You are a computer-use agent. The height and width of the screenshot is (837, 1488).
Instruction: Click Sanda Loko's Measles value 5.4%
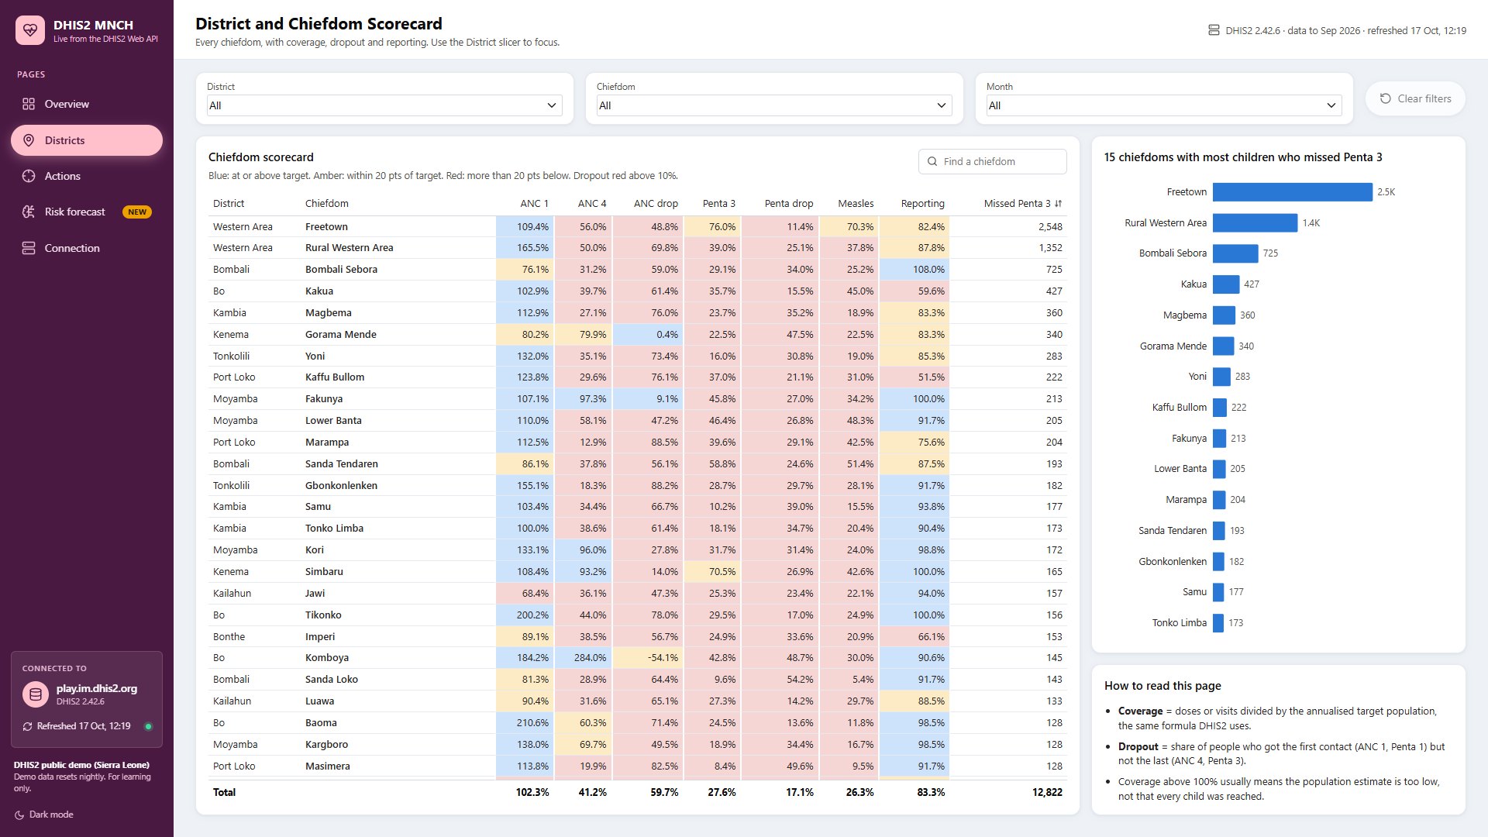(849, 680)
